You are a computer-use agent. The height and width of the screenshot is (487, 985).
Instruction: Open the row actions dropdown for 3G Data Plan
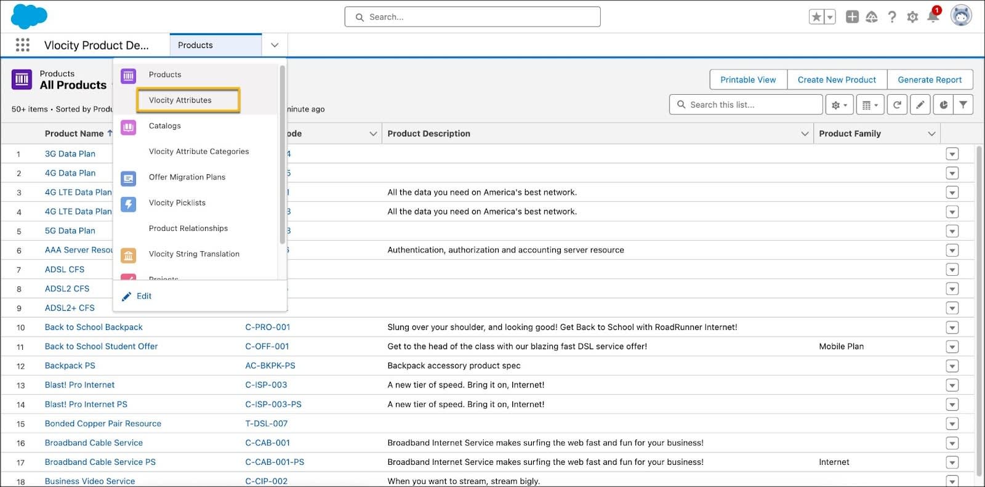tap(952, 154)
